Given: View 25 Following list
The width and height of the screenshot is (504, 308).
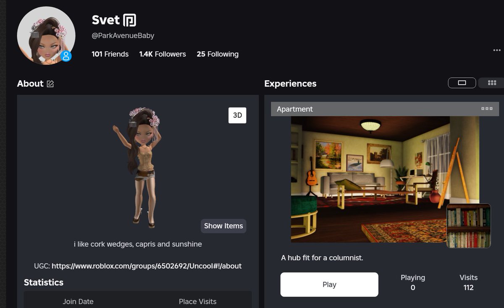Looking at the screenshot, I should pyautogui.click(x=218, y=54).
